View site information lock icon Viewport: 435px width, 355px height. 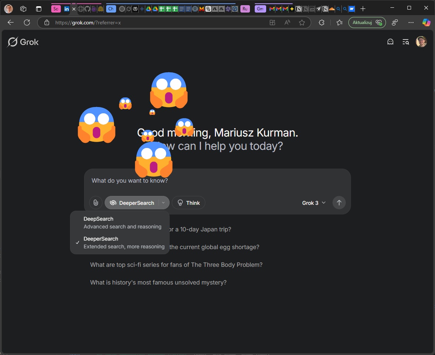pos(47,23)
